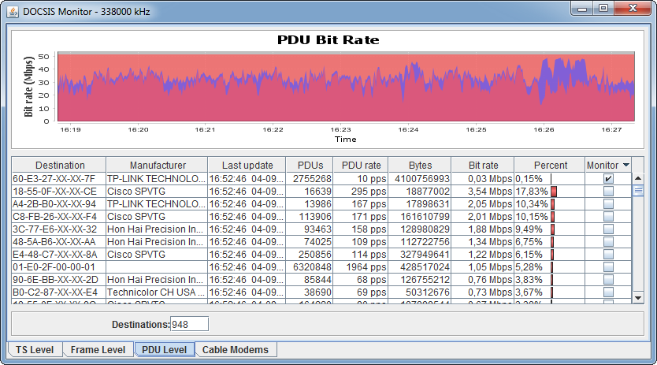Click the 17,83% percent bar
Screen dimensions: 657x365
tap(554, 192)
